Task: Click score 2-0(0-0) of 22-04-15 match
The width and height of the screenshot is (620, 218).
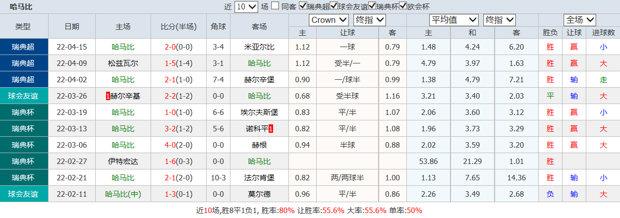Action: click(x=178, y=47)
